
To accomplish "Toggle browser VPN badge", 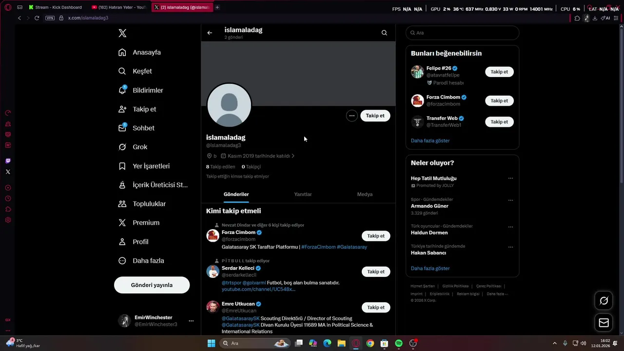I will click(x=50, y=18).
